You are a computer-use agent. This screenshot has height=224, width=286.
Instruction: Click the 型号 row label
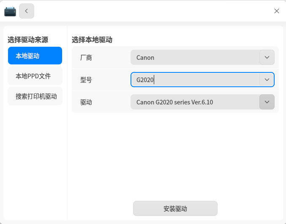coord(86,80)
